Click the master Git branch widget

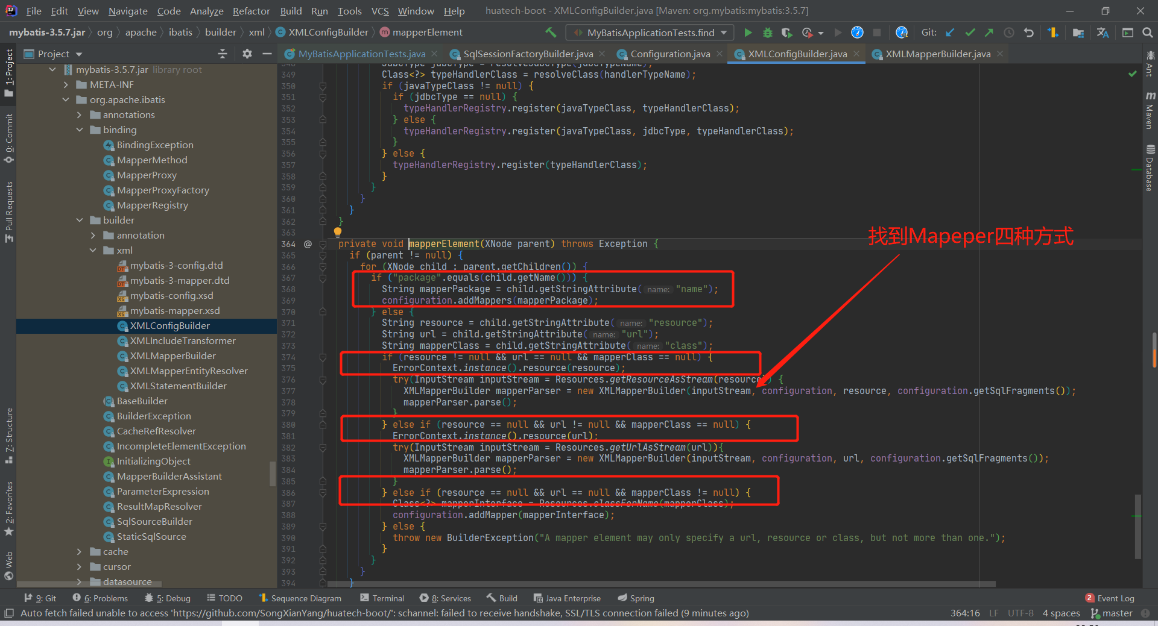[x=1112, y=613]
